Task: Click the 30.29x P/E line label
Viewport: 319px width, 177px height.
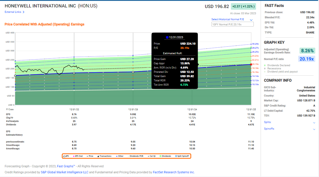Action: (x=255, y=44)
